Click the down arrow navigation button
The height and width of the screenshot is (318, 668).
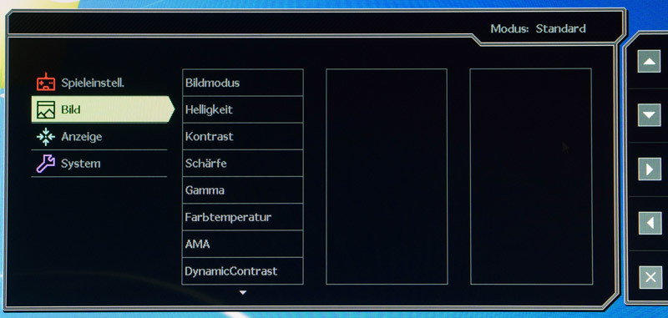coord(650,115)
